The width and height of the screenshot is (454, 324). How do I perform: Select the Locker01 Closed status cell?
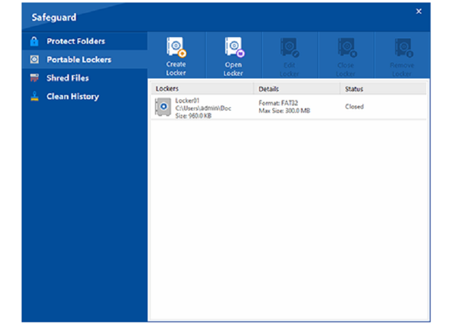355,107
